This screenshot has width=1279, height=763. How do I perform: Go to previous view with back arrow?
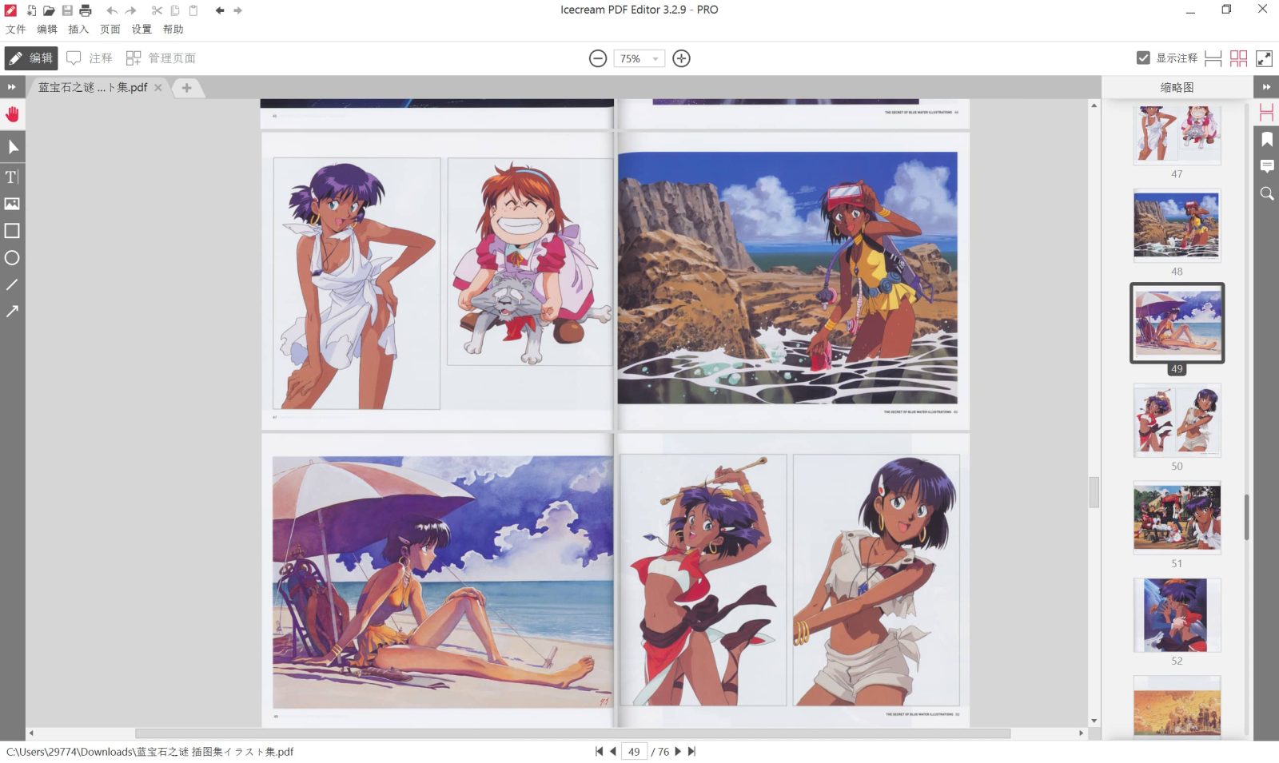click(x=219, y=10)
